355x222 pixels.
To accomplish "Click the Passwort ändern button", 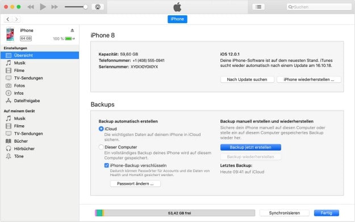I will pyautogui.click(x=135, y=183).
